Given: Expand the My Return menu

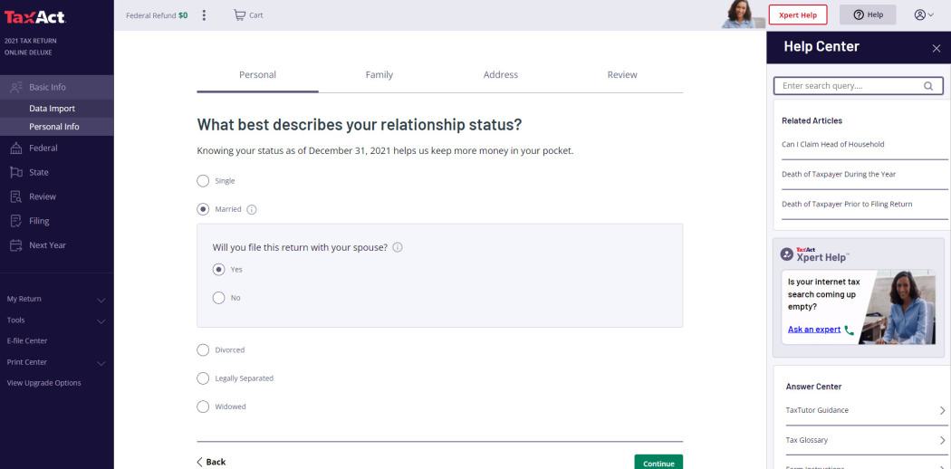Looking at the screenshot, I should pyautogui.click(x=56, y=299).
